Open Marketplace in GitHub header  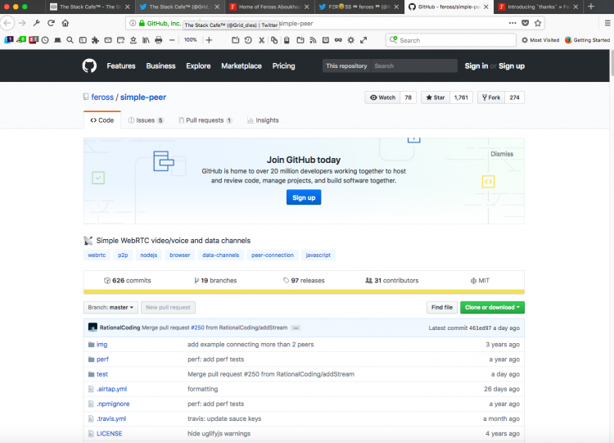click(242, 66)
